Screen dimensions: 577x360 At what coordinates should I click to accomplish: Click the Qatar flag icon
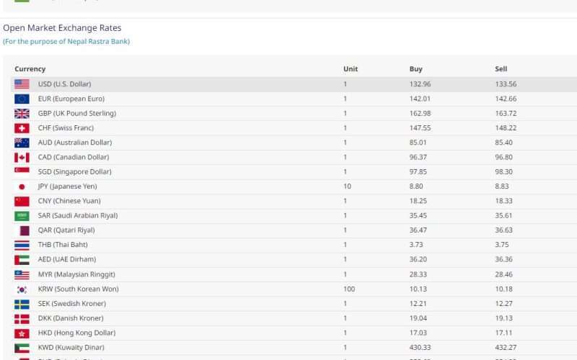coord(22,230)
